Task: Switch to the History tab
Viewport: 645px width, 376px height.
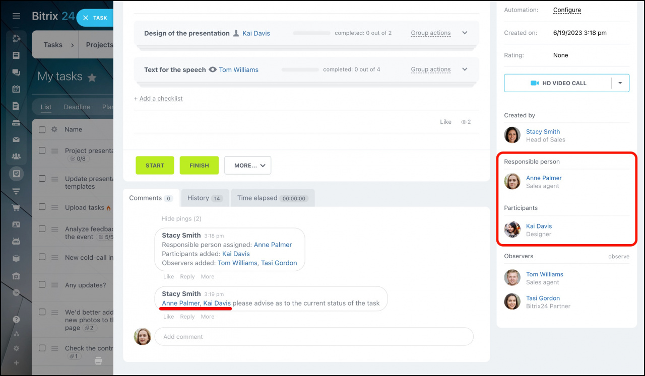Action: pos(205,198)
